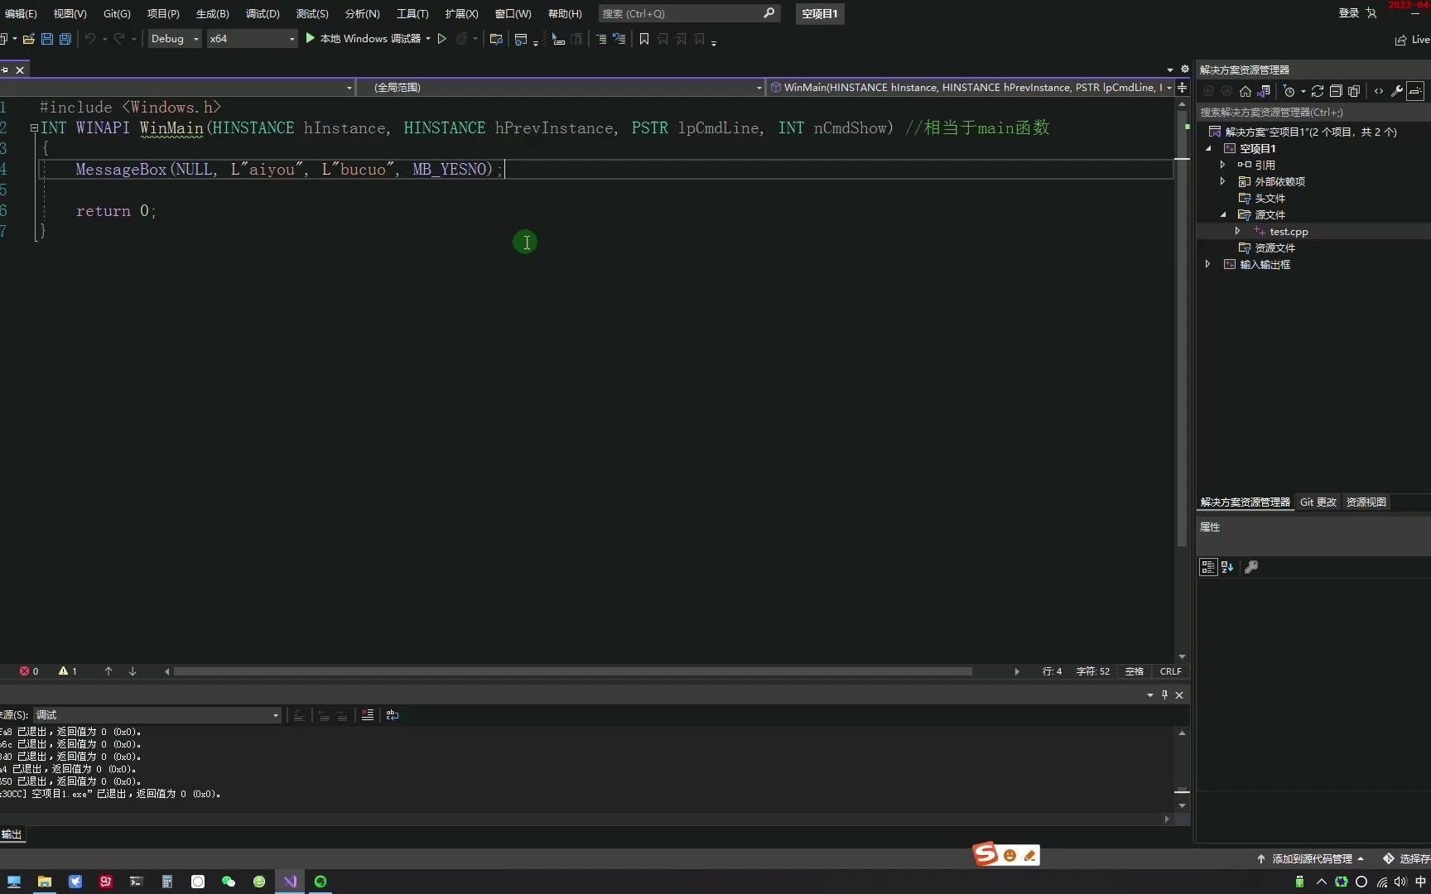Click the Comment Out selected lines icon
The height and width of the screenshot is (894, 1431).
pos(601,39)
